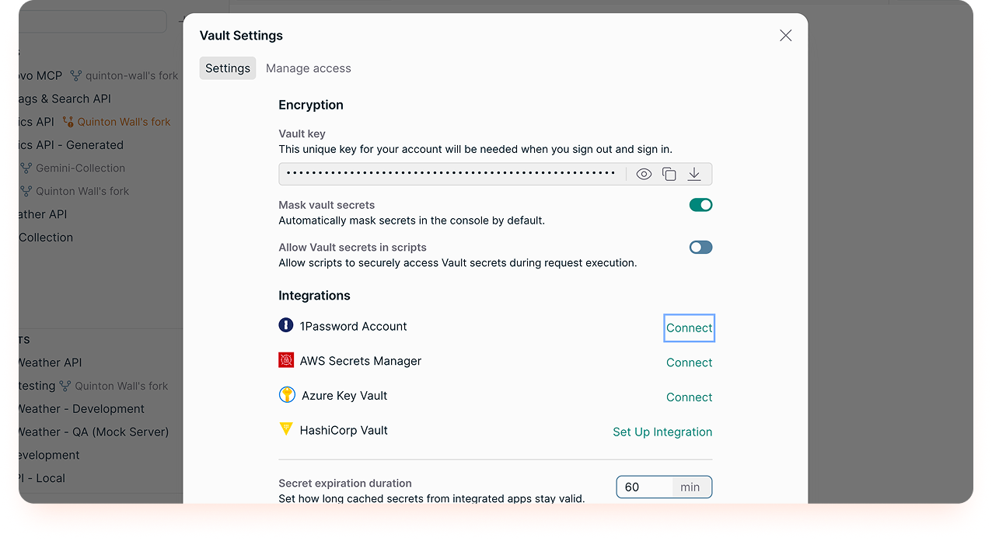Click the HashiCorp Vault logo
The height and width of the screenshot is (541, 992).
point(286,429)
